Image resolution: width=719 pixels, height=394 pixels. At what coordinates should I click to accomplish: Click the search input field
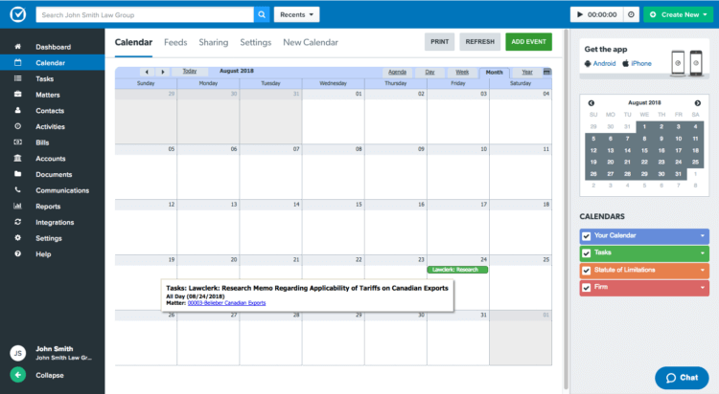point(144,14)
